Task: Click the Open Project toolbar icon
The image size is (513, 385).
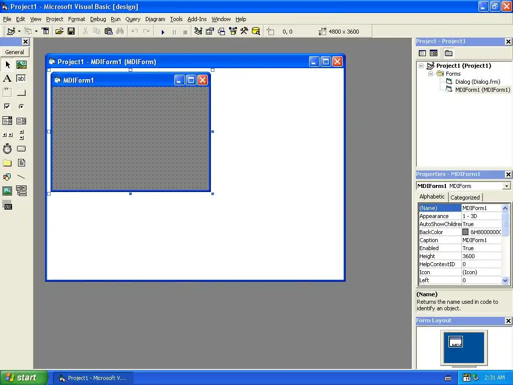Action: pyautogui.click(x=59, y=32)
